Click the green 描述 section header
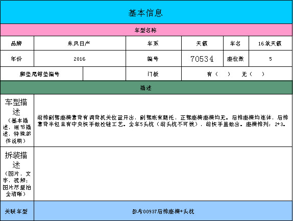This screenshot has height=221, width=293. pyautogui.click(x=146, y=88)
